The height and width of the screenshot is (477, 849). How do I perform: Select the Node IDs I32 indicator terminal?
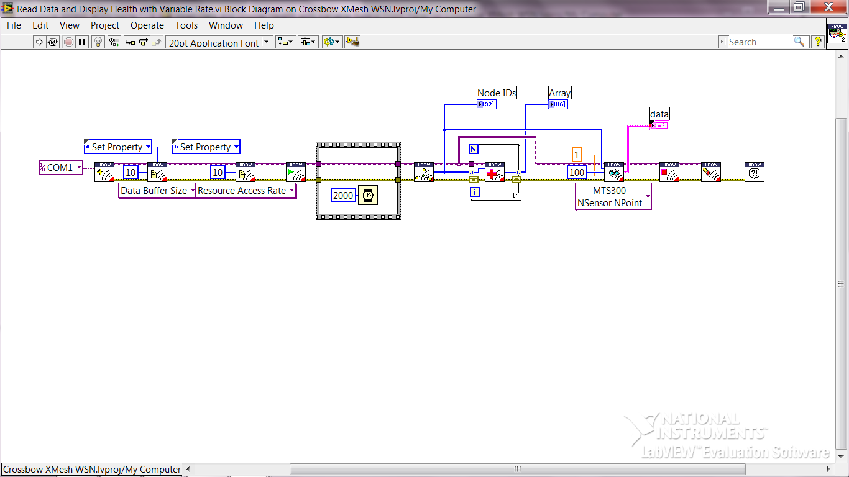coord(487,104)
